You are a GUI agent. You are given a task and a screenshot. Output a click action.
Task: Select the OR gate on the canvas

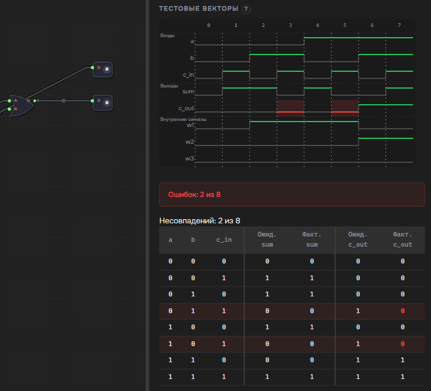tap(22, 105)
